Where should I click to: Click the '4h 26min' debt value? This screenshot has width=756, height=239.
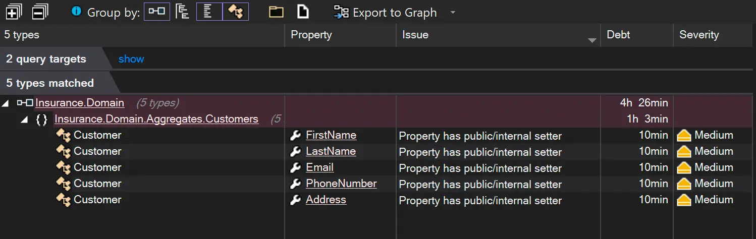pos(644,103)
